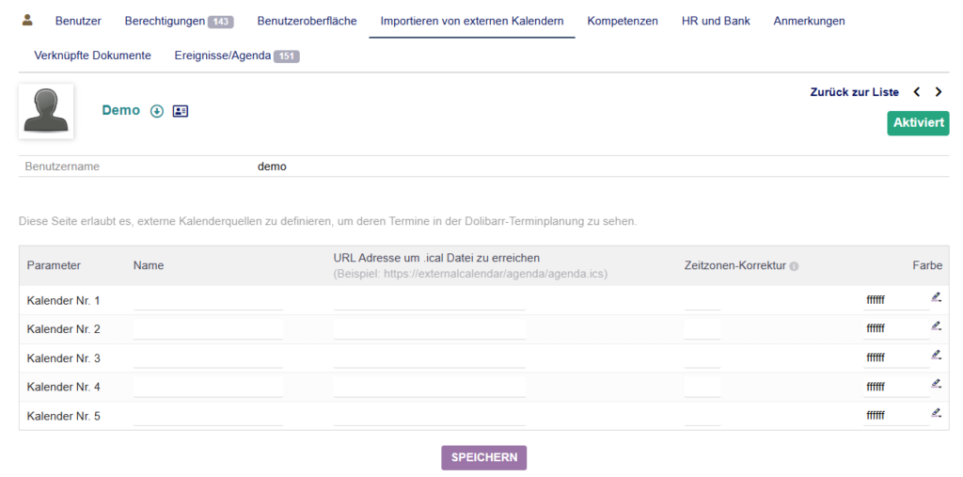
Task: Click the contact card icon beside Demo
Action: (x=181, y=111)
